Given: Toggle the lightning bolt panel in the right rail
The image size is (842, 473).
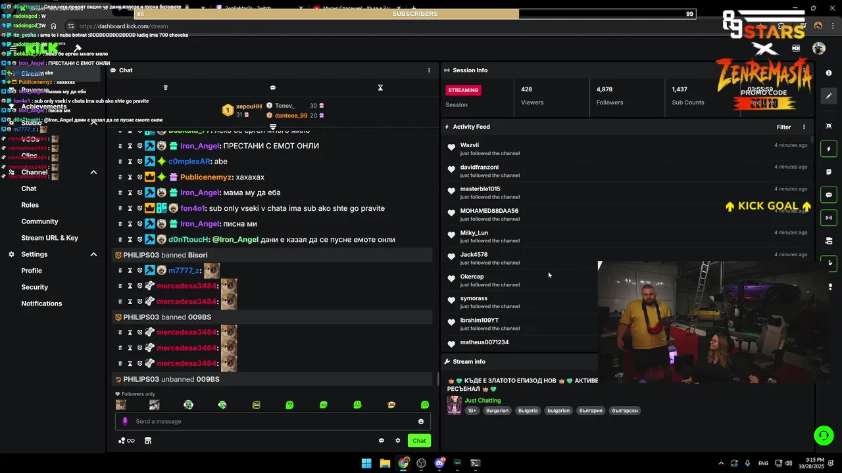Looking at the screenshot, I should click(829, 149).
